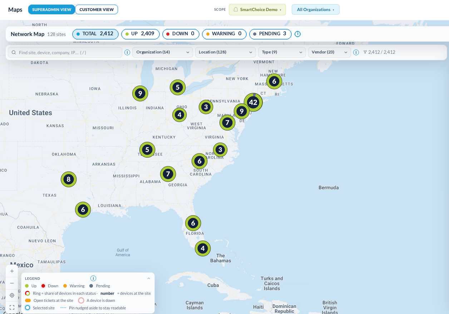Image resolution: width=449 pixels, height=314 pixels.
Task: Collapse the Legend panel with its chevron
Action: pyautogui.click(x=149, y=278)
